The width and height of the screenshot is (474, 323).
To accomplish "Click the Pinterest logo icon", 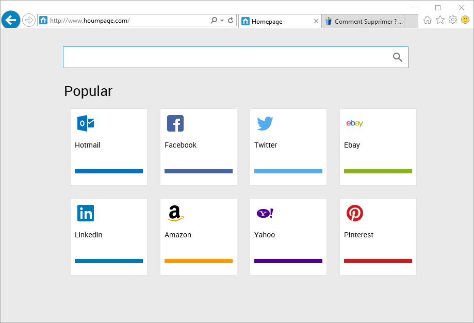I will point(355,213).
